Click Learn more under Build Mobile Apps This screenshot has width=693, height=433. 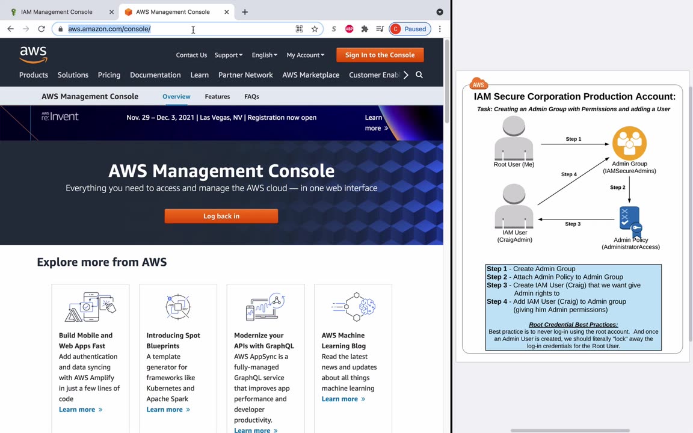click(x=81, y=410)
